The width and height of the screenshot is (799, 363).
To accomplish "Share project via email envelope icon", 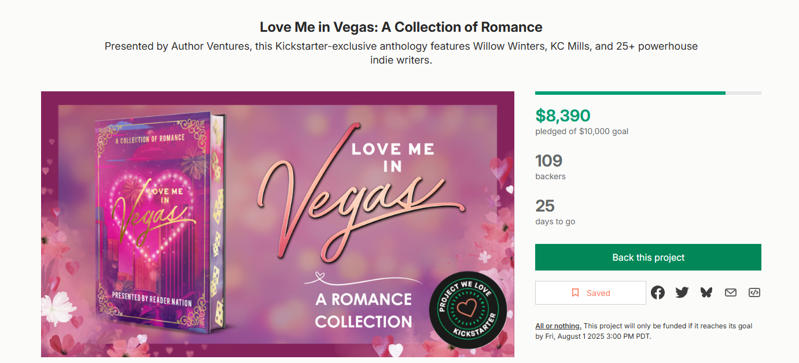I will (x=731, y=292).
